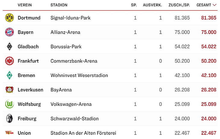Toggle sort arrow next to GESAMT
The height and width of the screenshot is (139, 220).
coord(215,5)
